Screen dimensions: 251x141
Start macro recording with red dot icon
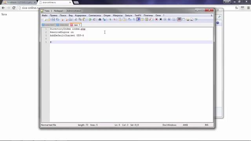click(x=156, y=20)
